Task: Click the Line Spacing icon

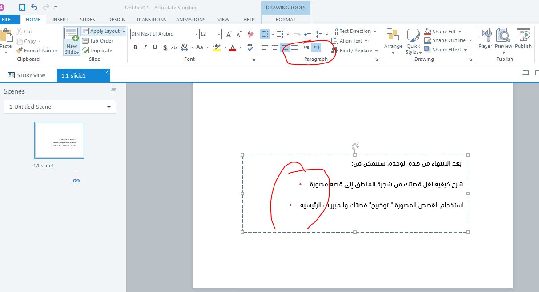Action: click(319, 34)
